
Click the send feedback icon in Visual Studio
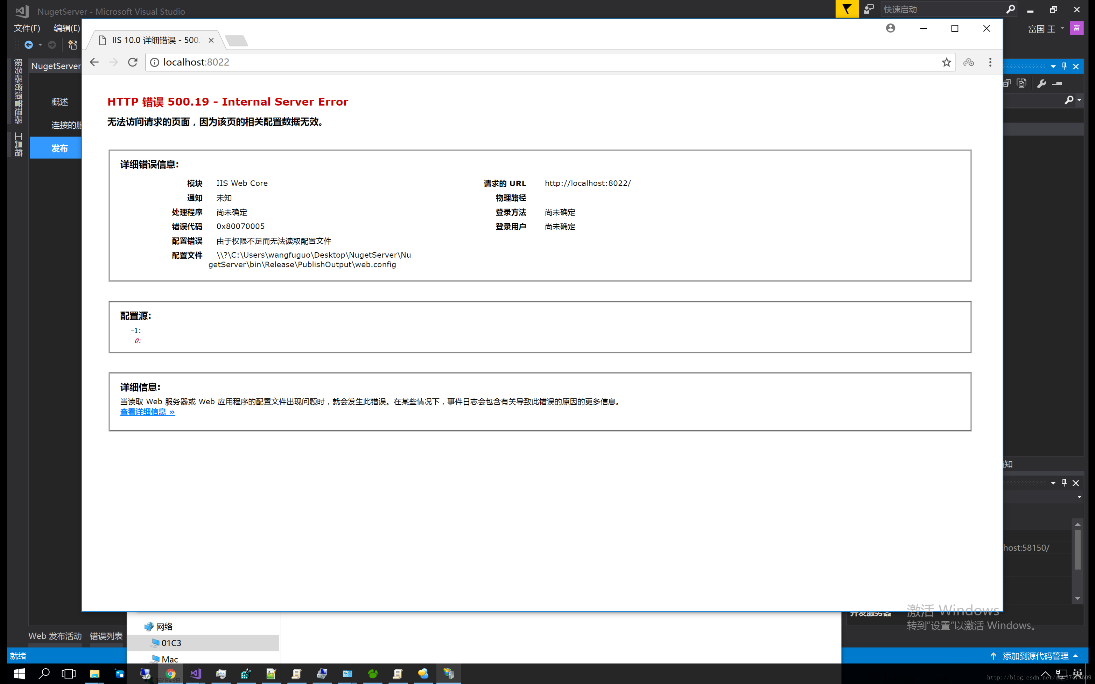[869, 9]
